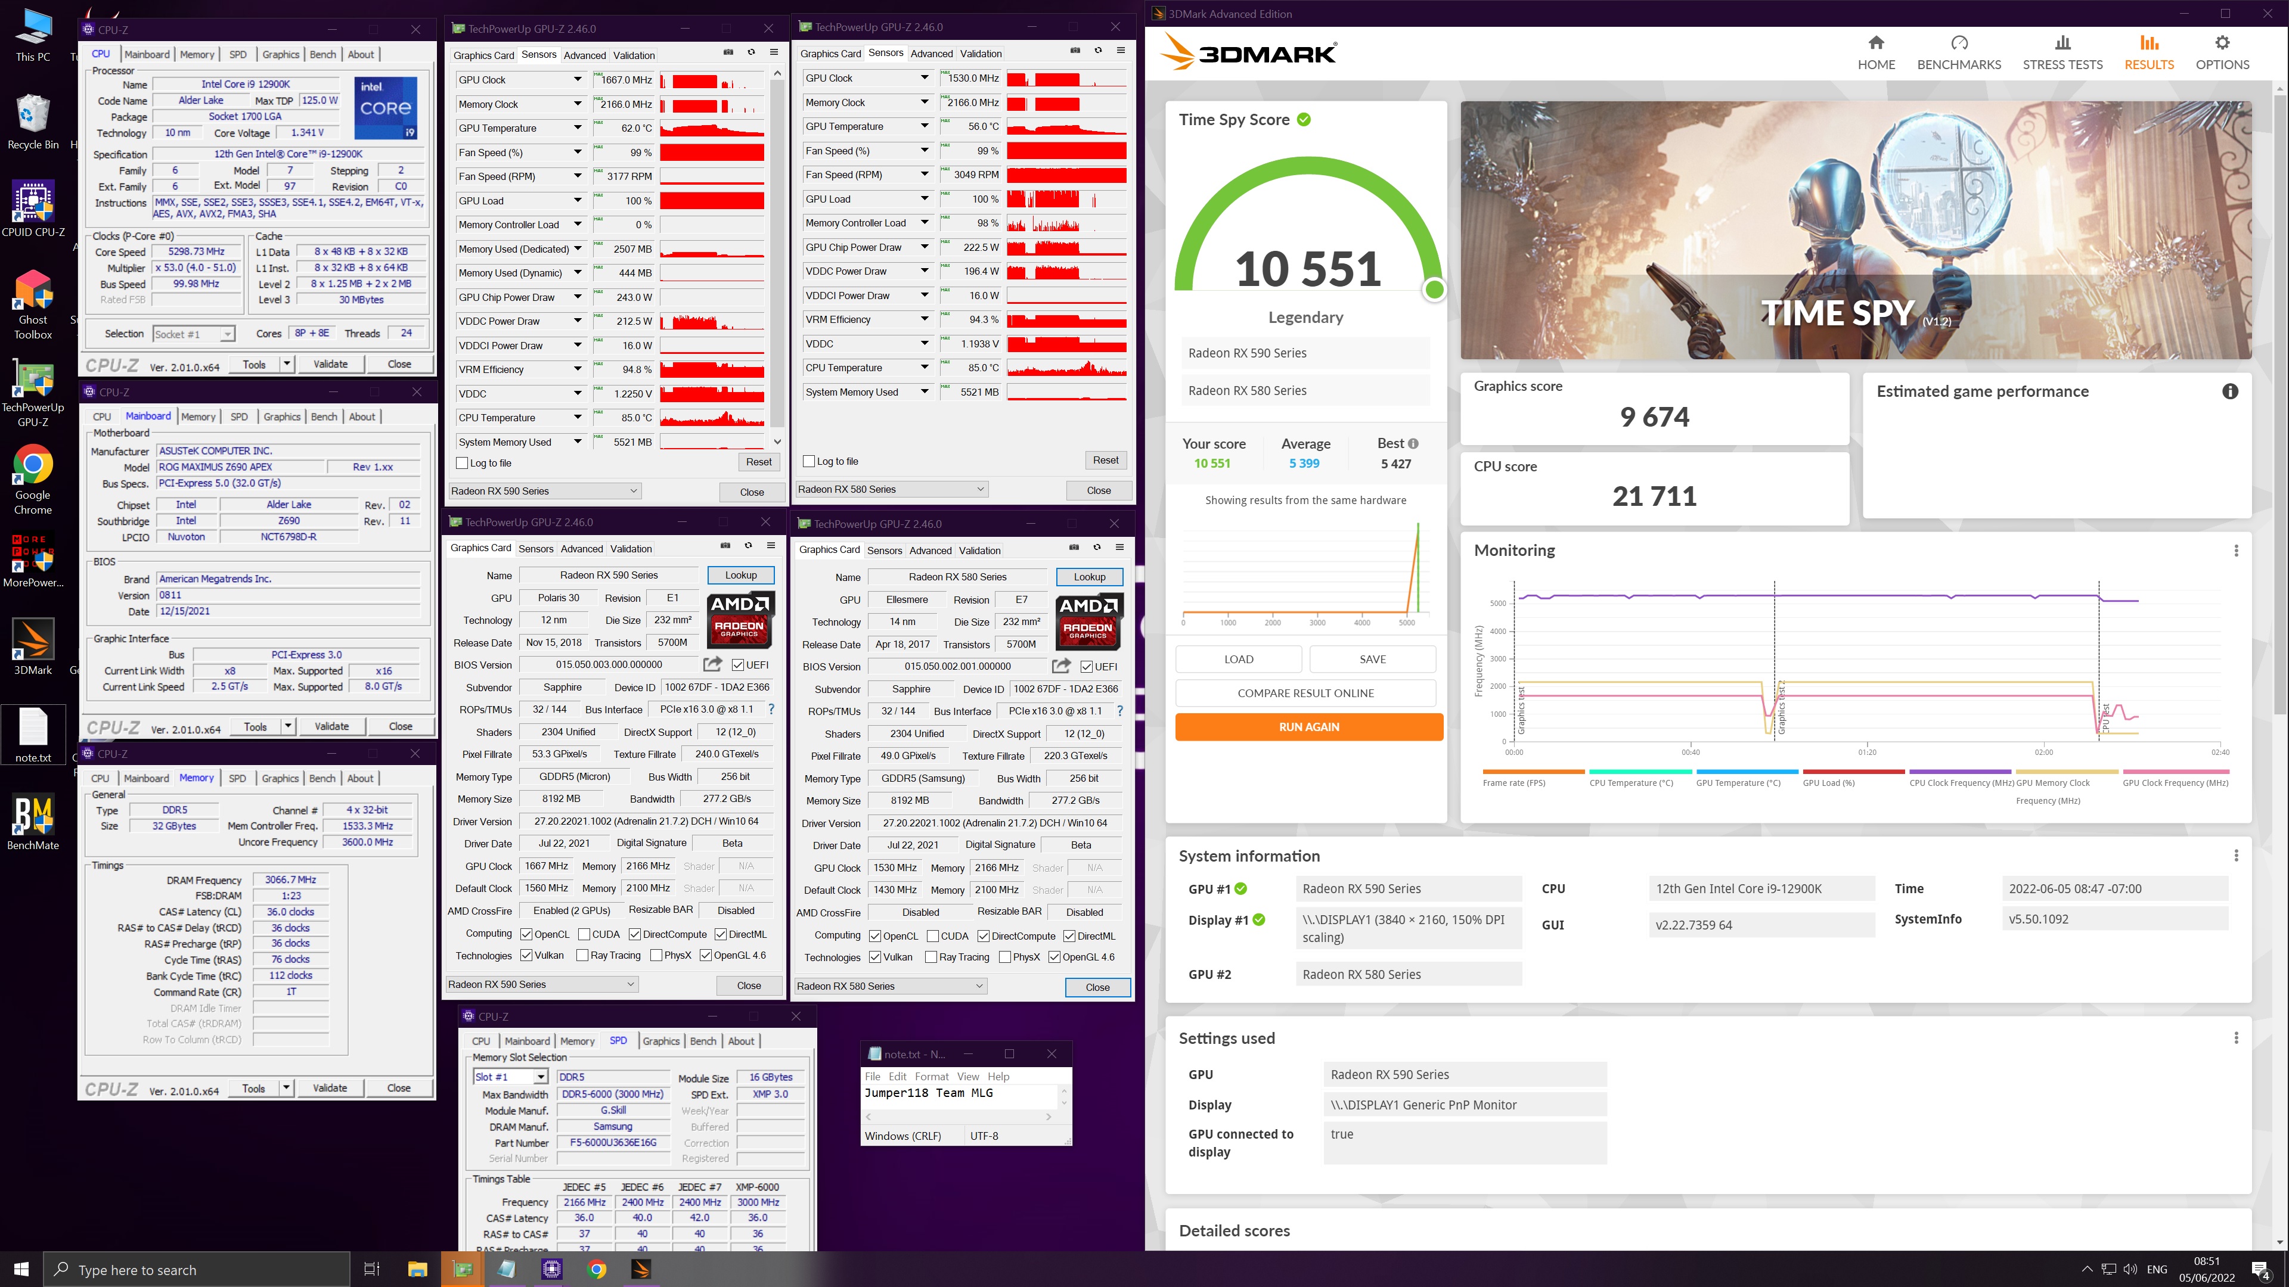Open STRESS TESTS in 3DMark
Viewport: 2289px width, 1287px height.
2062,53
